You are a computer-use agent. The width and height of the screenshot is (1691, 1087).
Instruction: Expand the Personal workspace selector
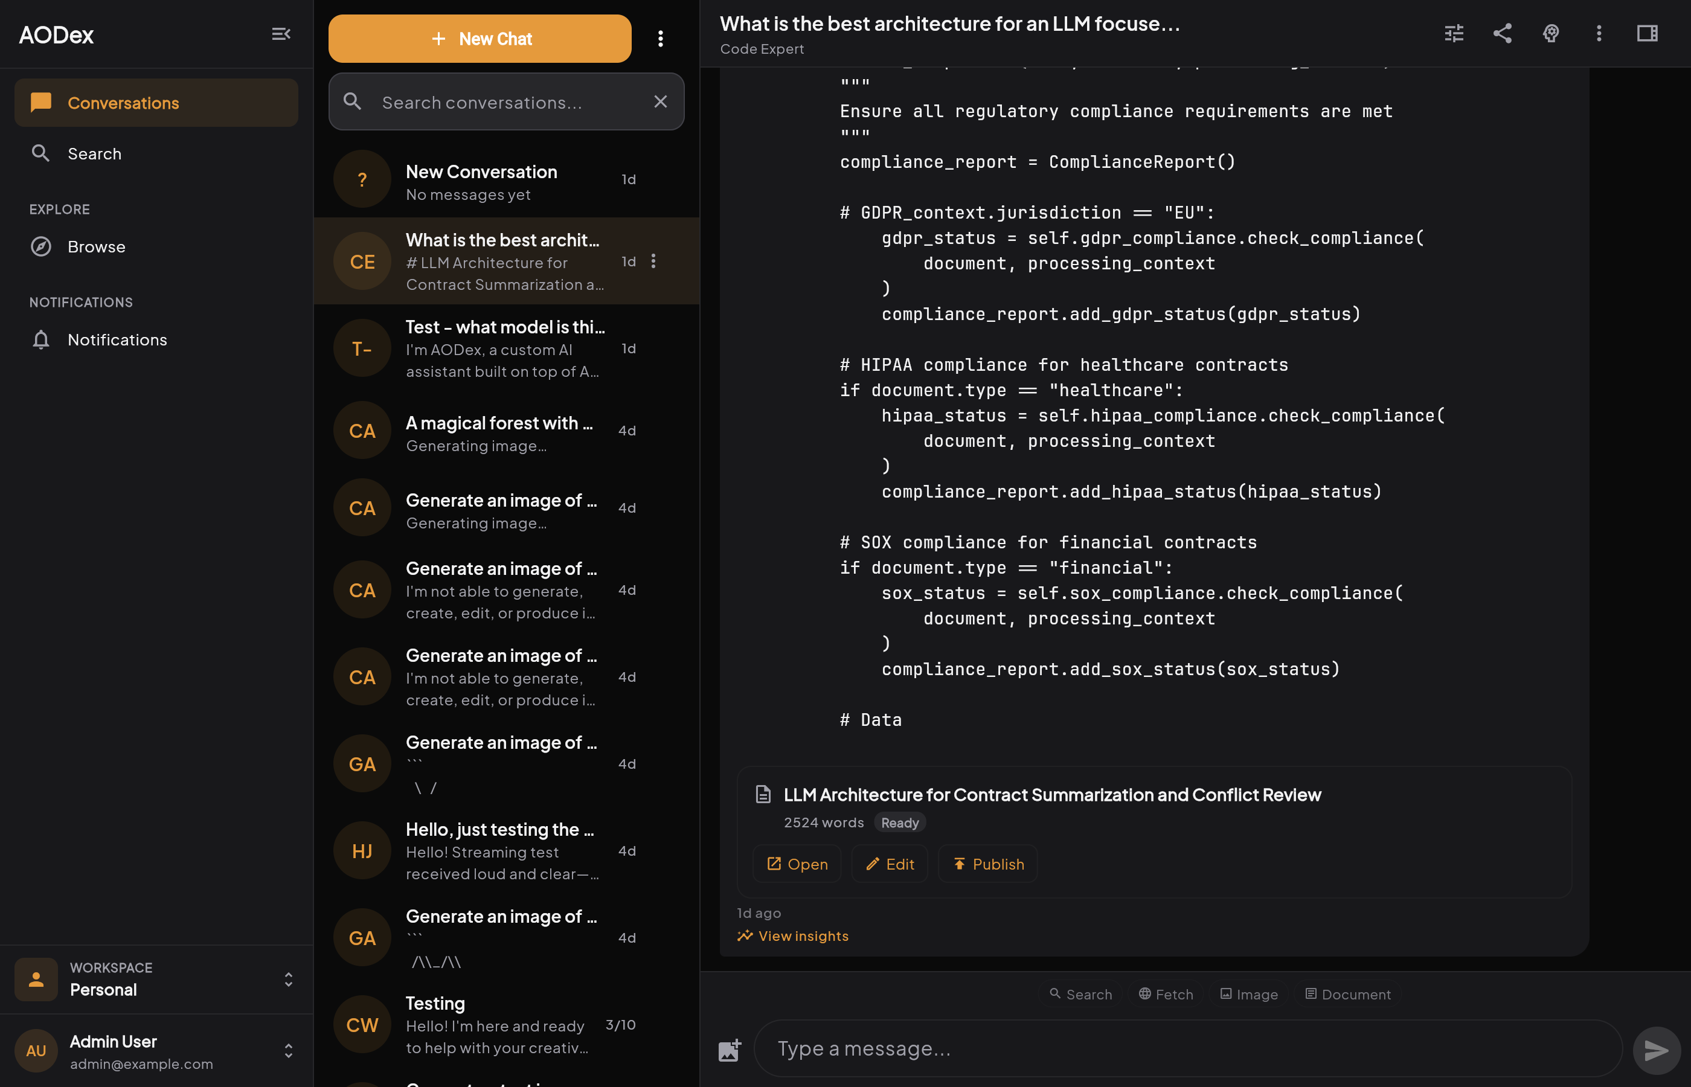point(289,979)
